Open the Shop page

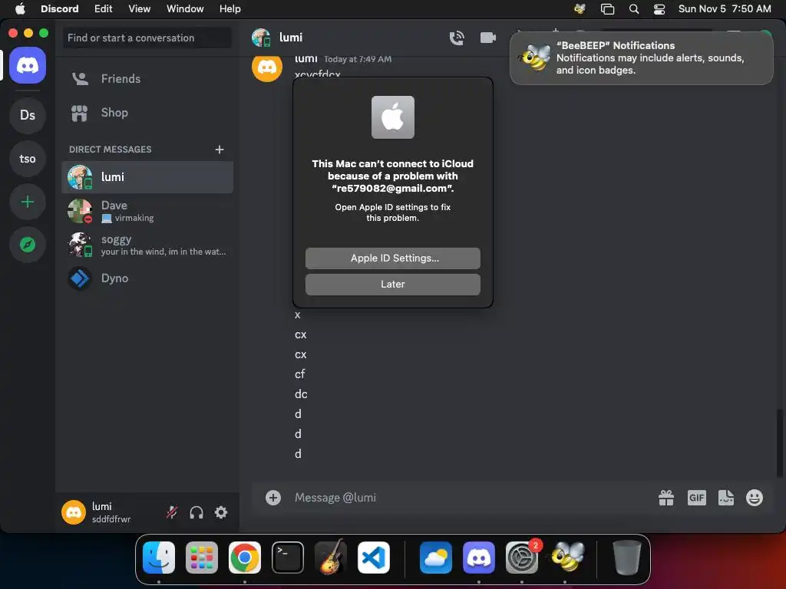147,113
